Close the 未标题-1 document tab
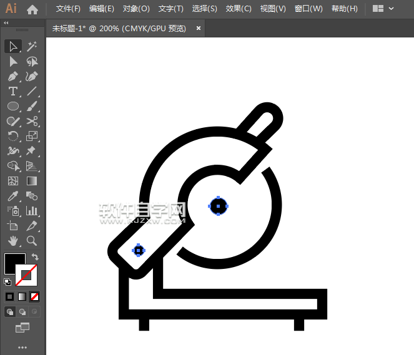 (x=199, y=28)
